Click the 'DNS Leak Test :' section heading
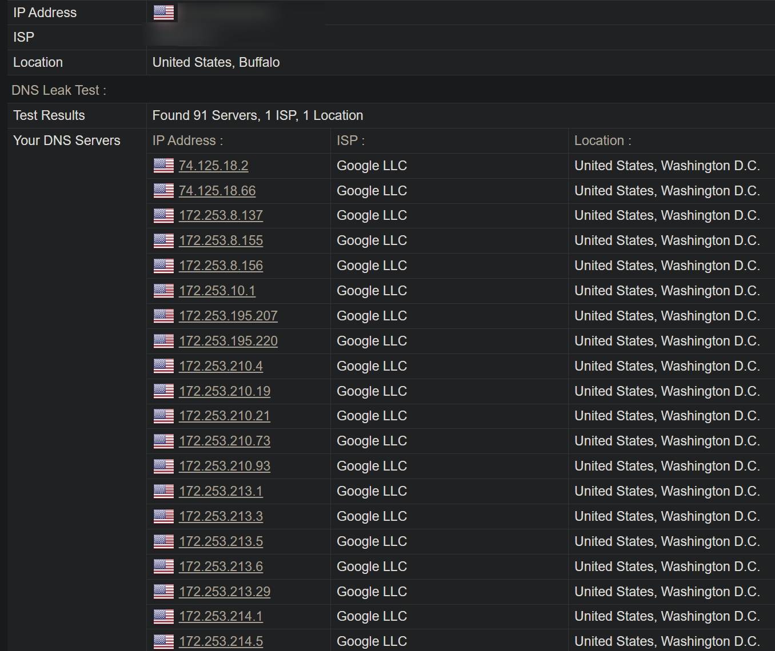Image resolution: width=775 pixels, height=651 pixels. click(59, 90)
